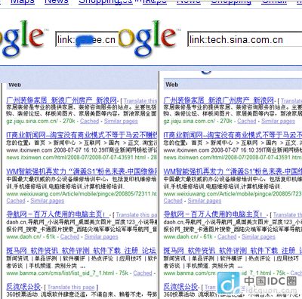Click the search box containing link:tech.sina.com.cn
The width and height of the screenshot is (302, 299).
(x=245, y=39)
